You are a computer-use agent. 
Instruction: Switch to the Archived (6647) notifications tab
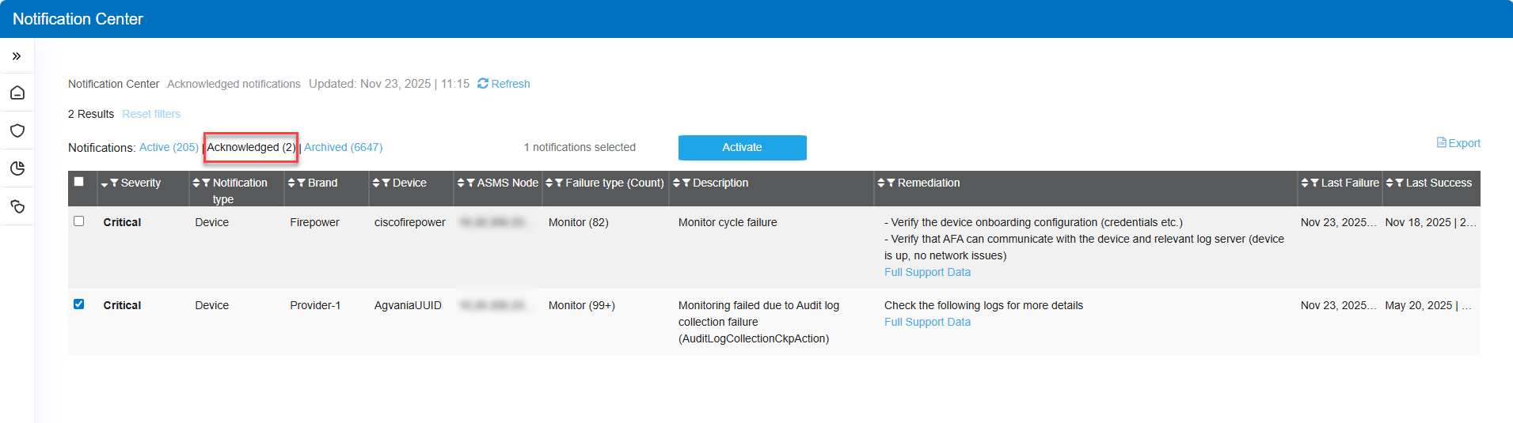coord(343,147)
